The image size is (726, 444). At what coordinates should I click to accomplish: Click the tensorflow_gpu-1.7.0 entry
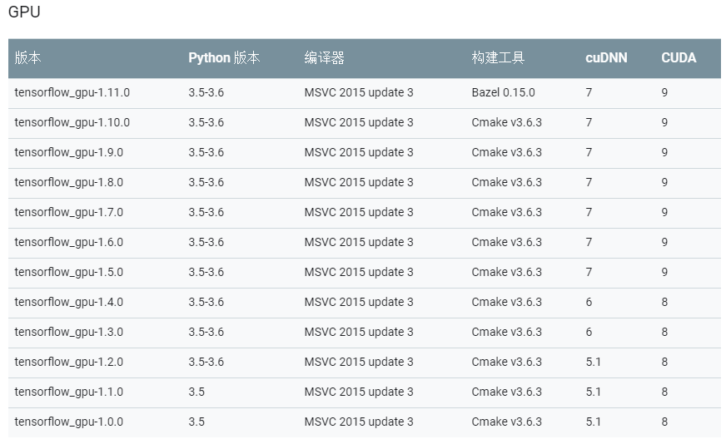tap(69, 212)
